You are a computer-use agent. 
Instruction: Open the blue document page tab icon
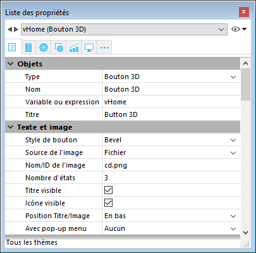point(28,47)
